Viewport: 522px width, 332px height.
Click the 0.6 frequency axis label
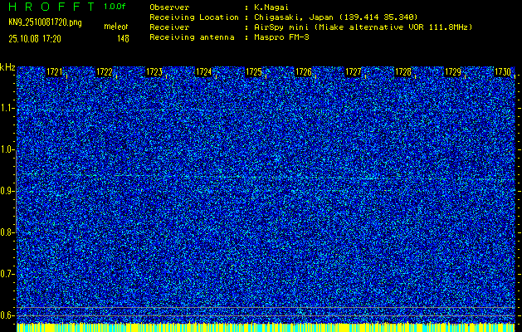point(7,315)
